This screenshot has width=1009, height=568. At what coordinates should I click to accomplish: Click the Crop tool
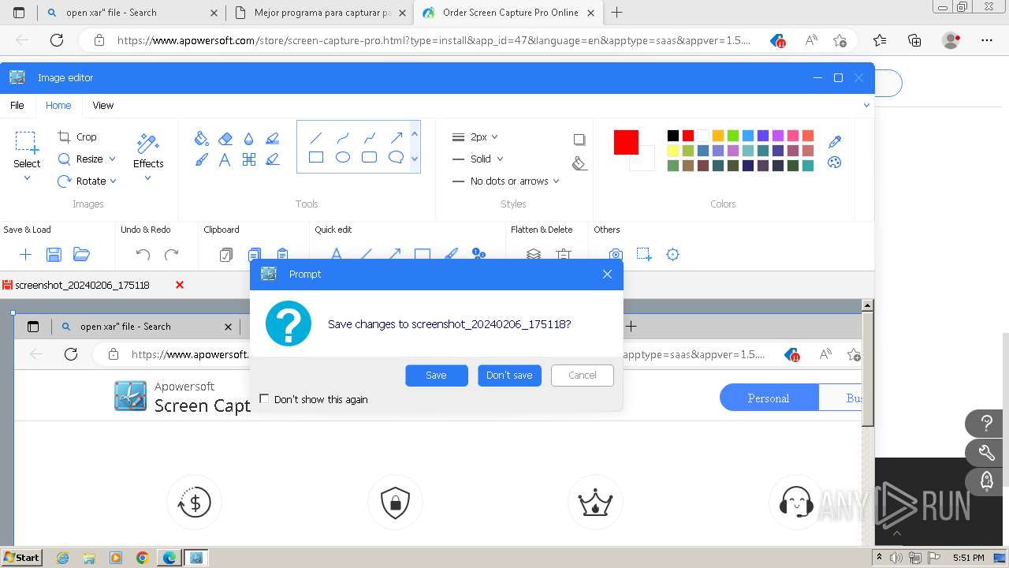[77, 136]
